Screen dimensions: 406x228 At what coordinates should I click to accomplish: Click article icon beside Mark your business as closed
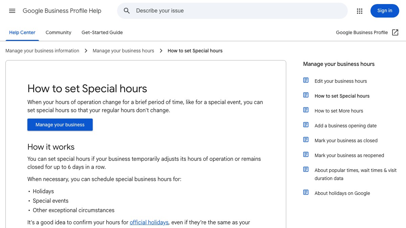306,140
